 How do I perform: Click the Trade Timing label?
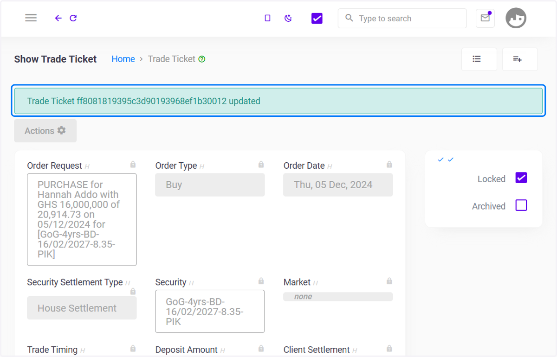(x=52, y=350)
